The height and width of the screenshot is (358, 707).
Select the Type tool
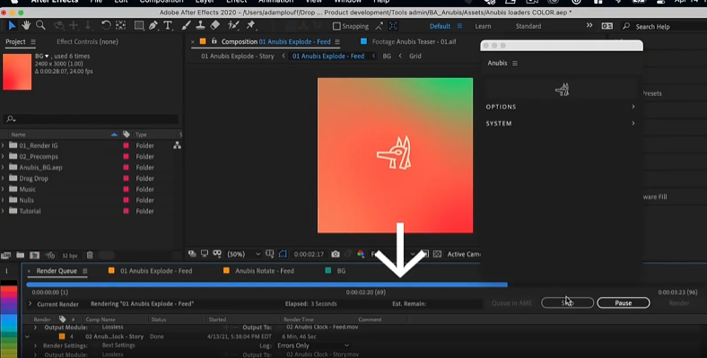click(x=168, y=26)
